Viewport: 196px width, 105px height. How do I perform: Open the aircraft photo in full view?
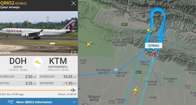pyautogui.click(x=74, y=53)
